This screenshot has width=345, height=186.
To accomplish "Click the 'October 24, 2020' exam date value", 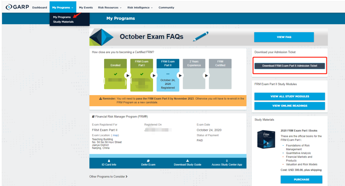I will click(x=209, y=130).
